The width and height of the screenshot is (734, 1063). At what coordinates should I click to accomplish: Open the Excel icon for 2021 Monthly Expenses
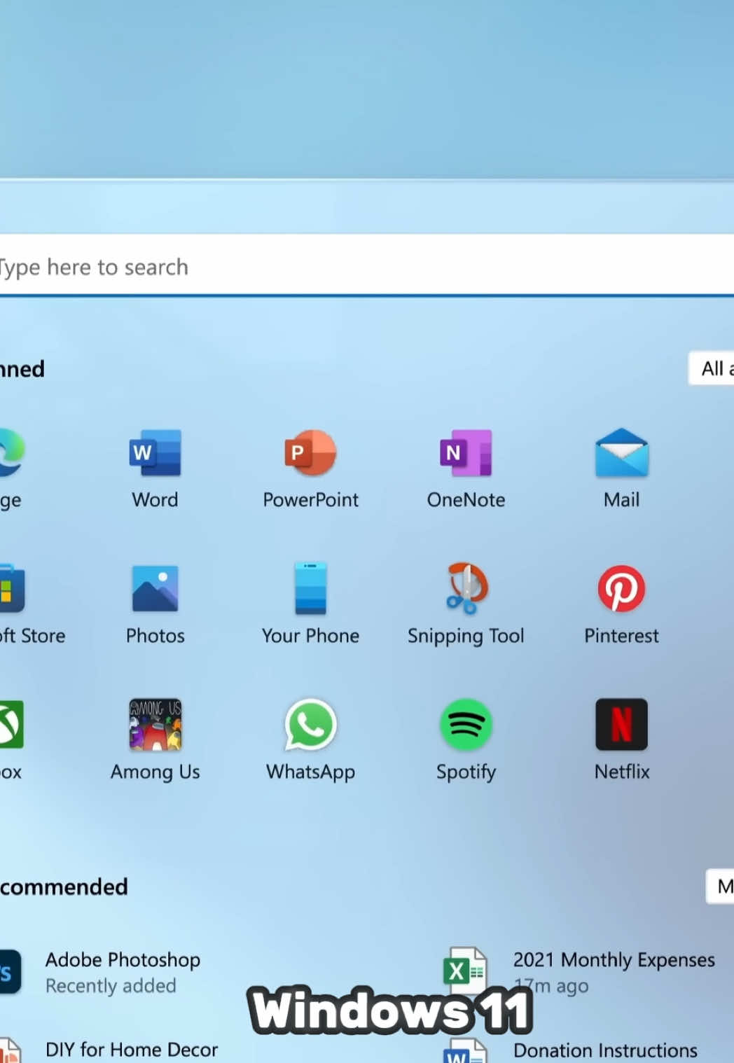pyautogui.click(x=464, y=971)
